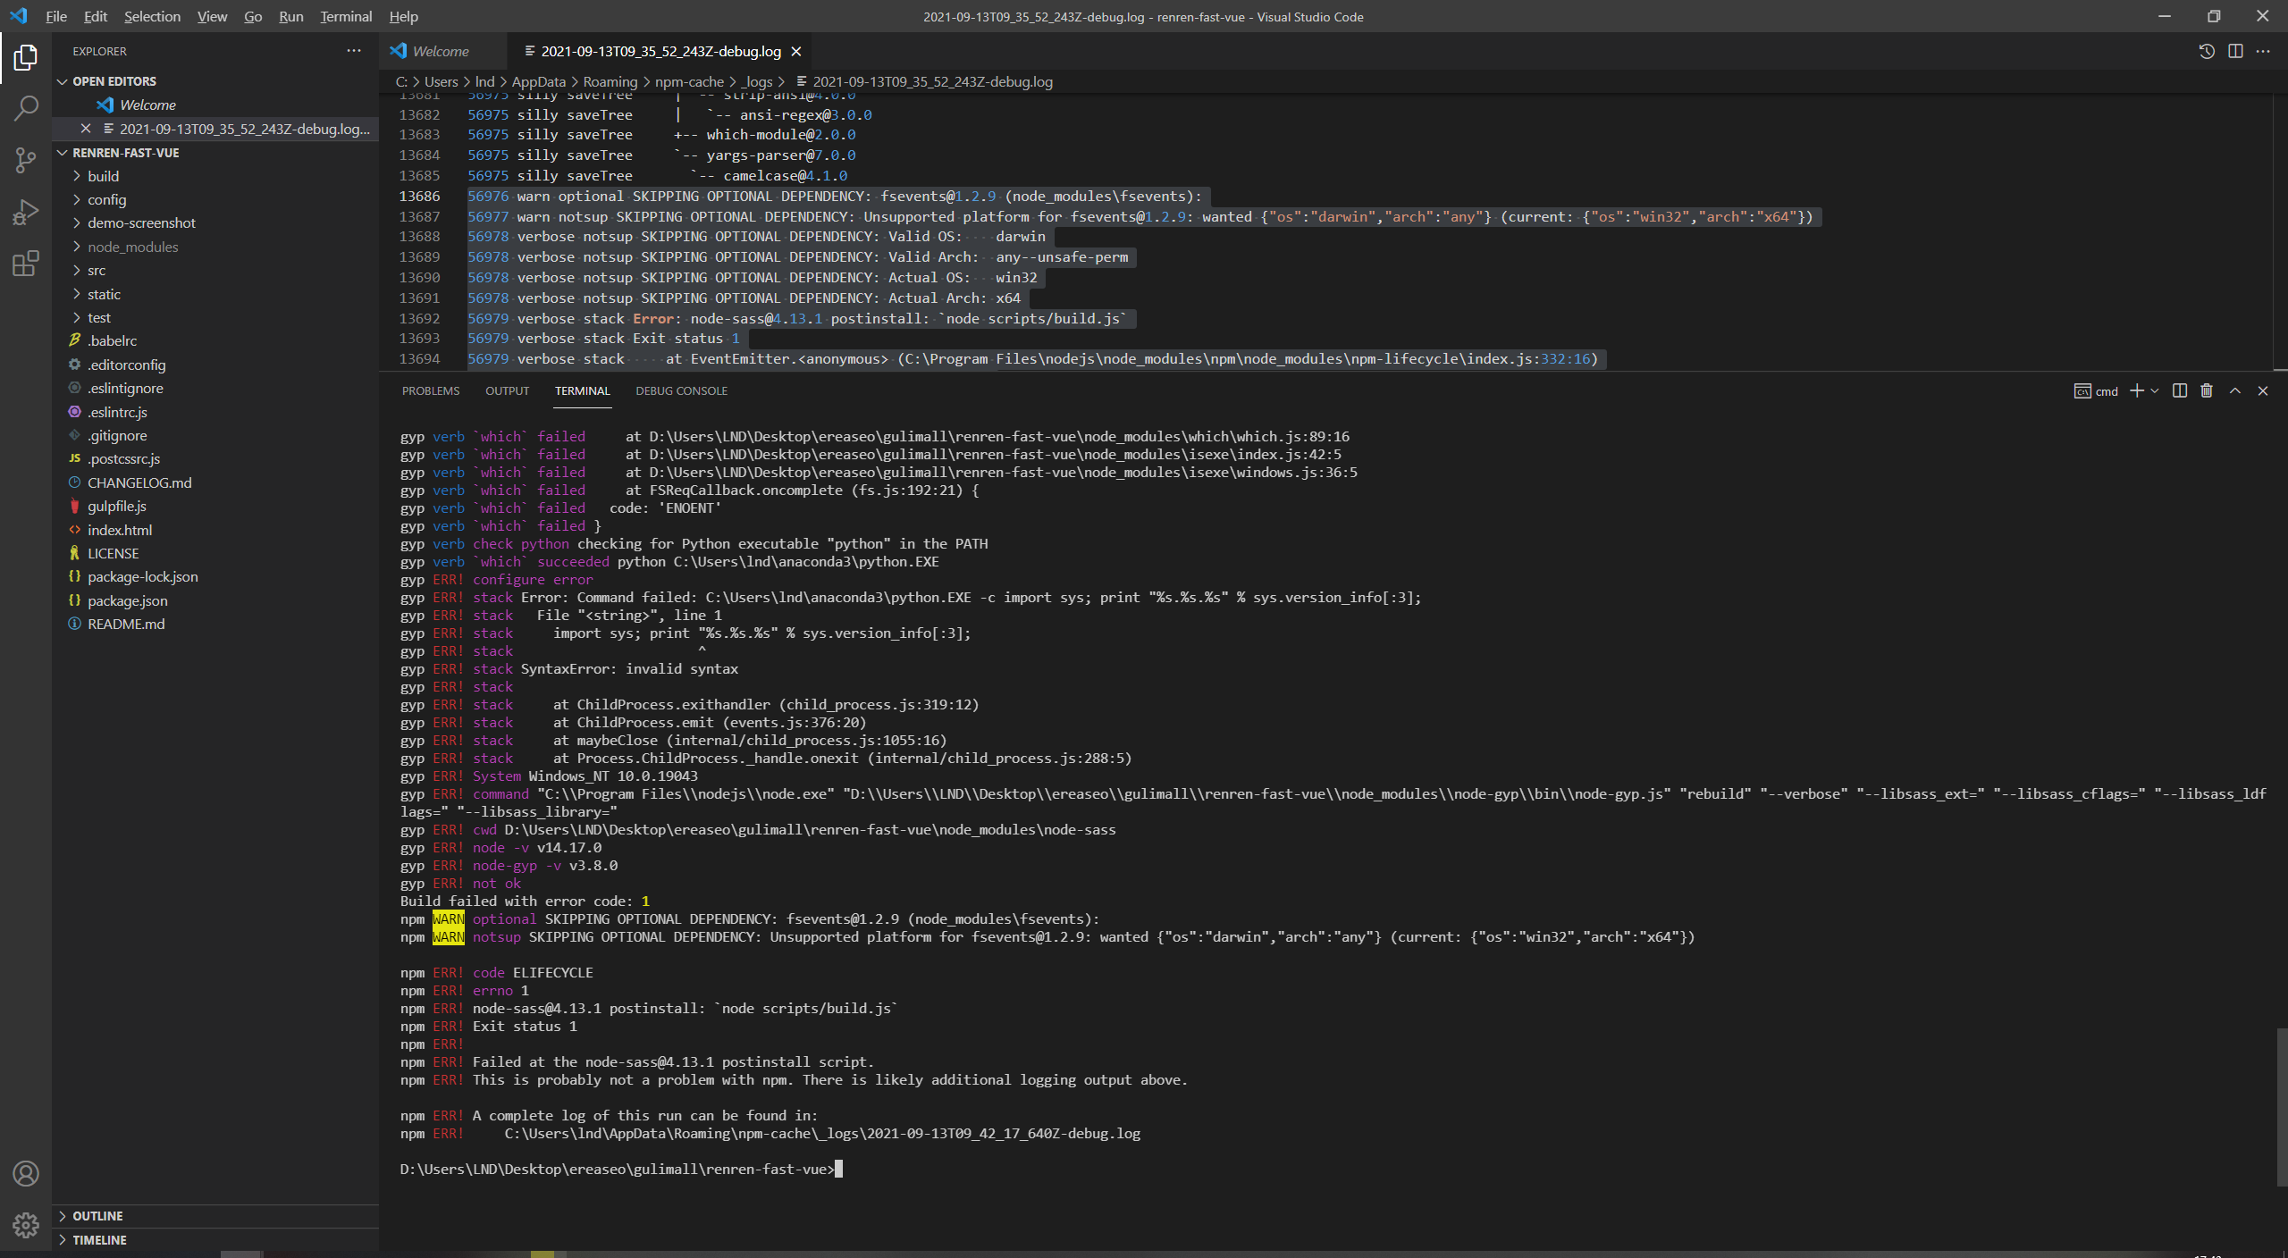Maximize terminal panel size with chevron
The image size is (2288, 1258).
click(2235, 391)
